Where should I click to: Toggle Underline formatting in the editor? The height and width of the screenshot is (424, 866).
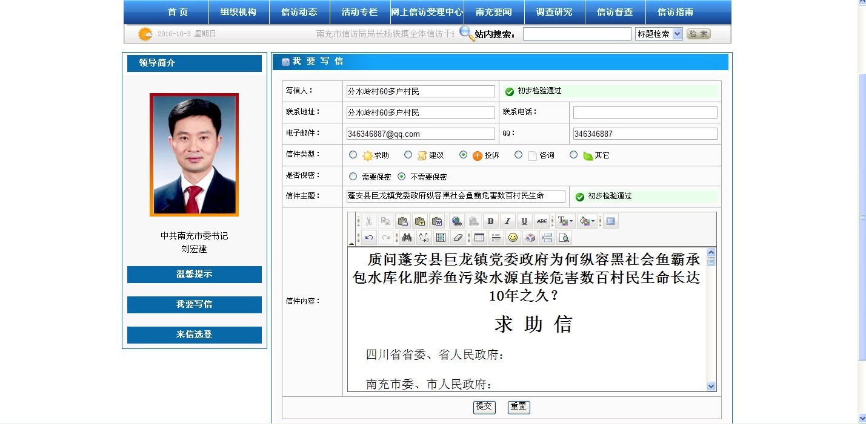525,221
